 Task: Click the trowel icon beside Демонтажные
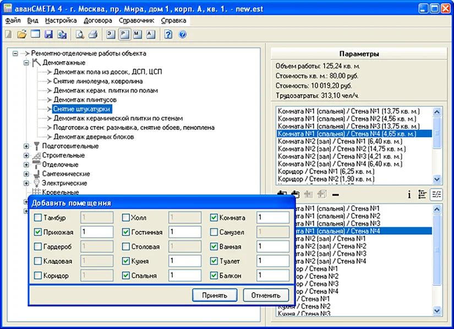tap(36, 62)
